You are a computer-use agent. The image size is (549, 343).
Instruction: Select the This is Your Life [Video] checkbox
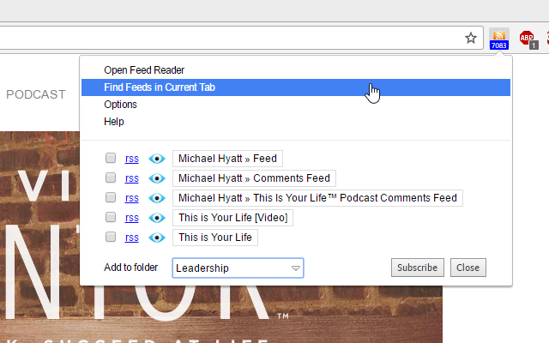111,218
